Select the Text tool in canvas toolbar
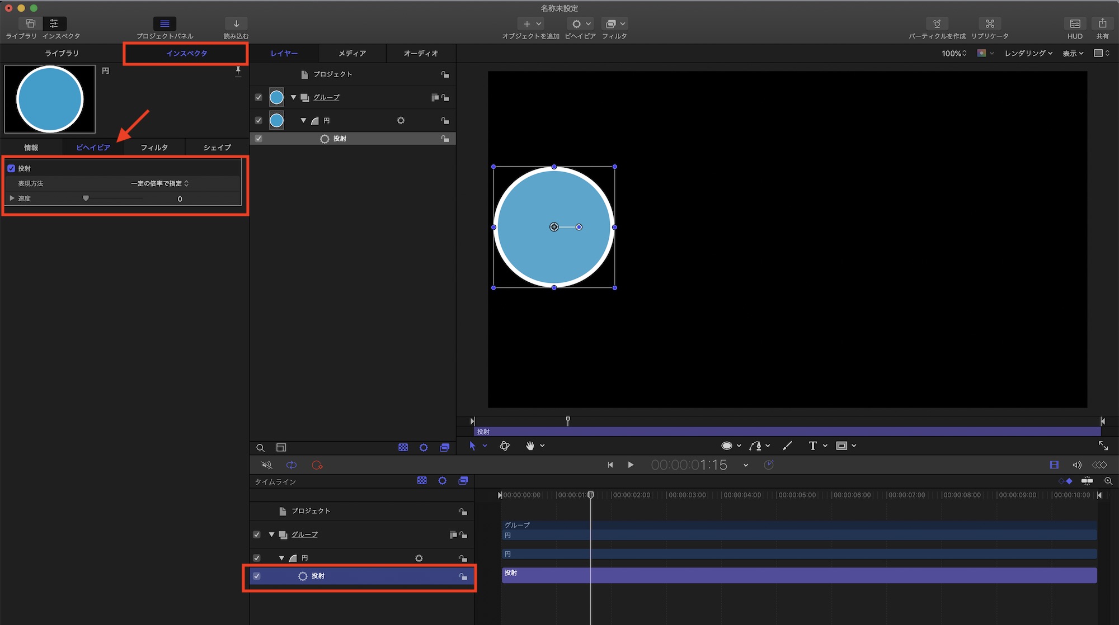 812,446
